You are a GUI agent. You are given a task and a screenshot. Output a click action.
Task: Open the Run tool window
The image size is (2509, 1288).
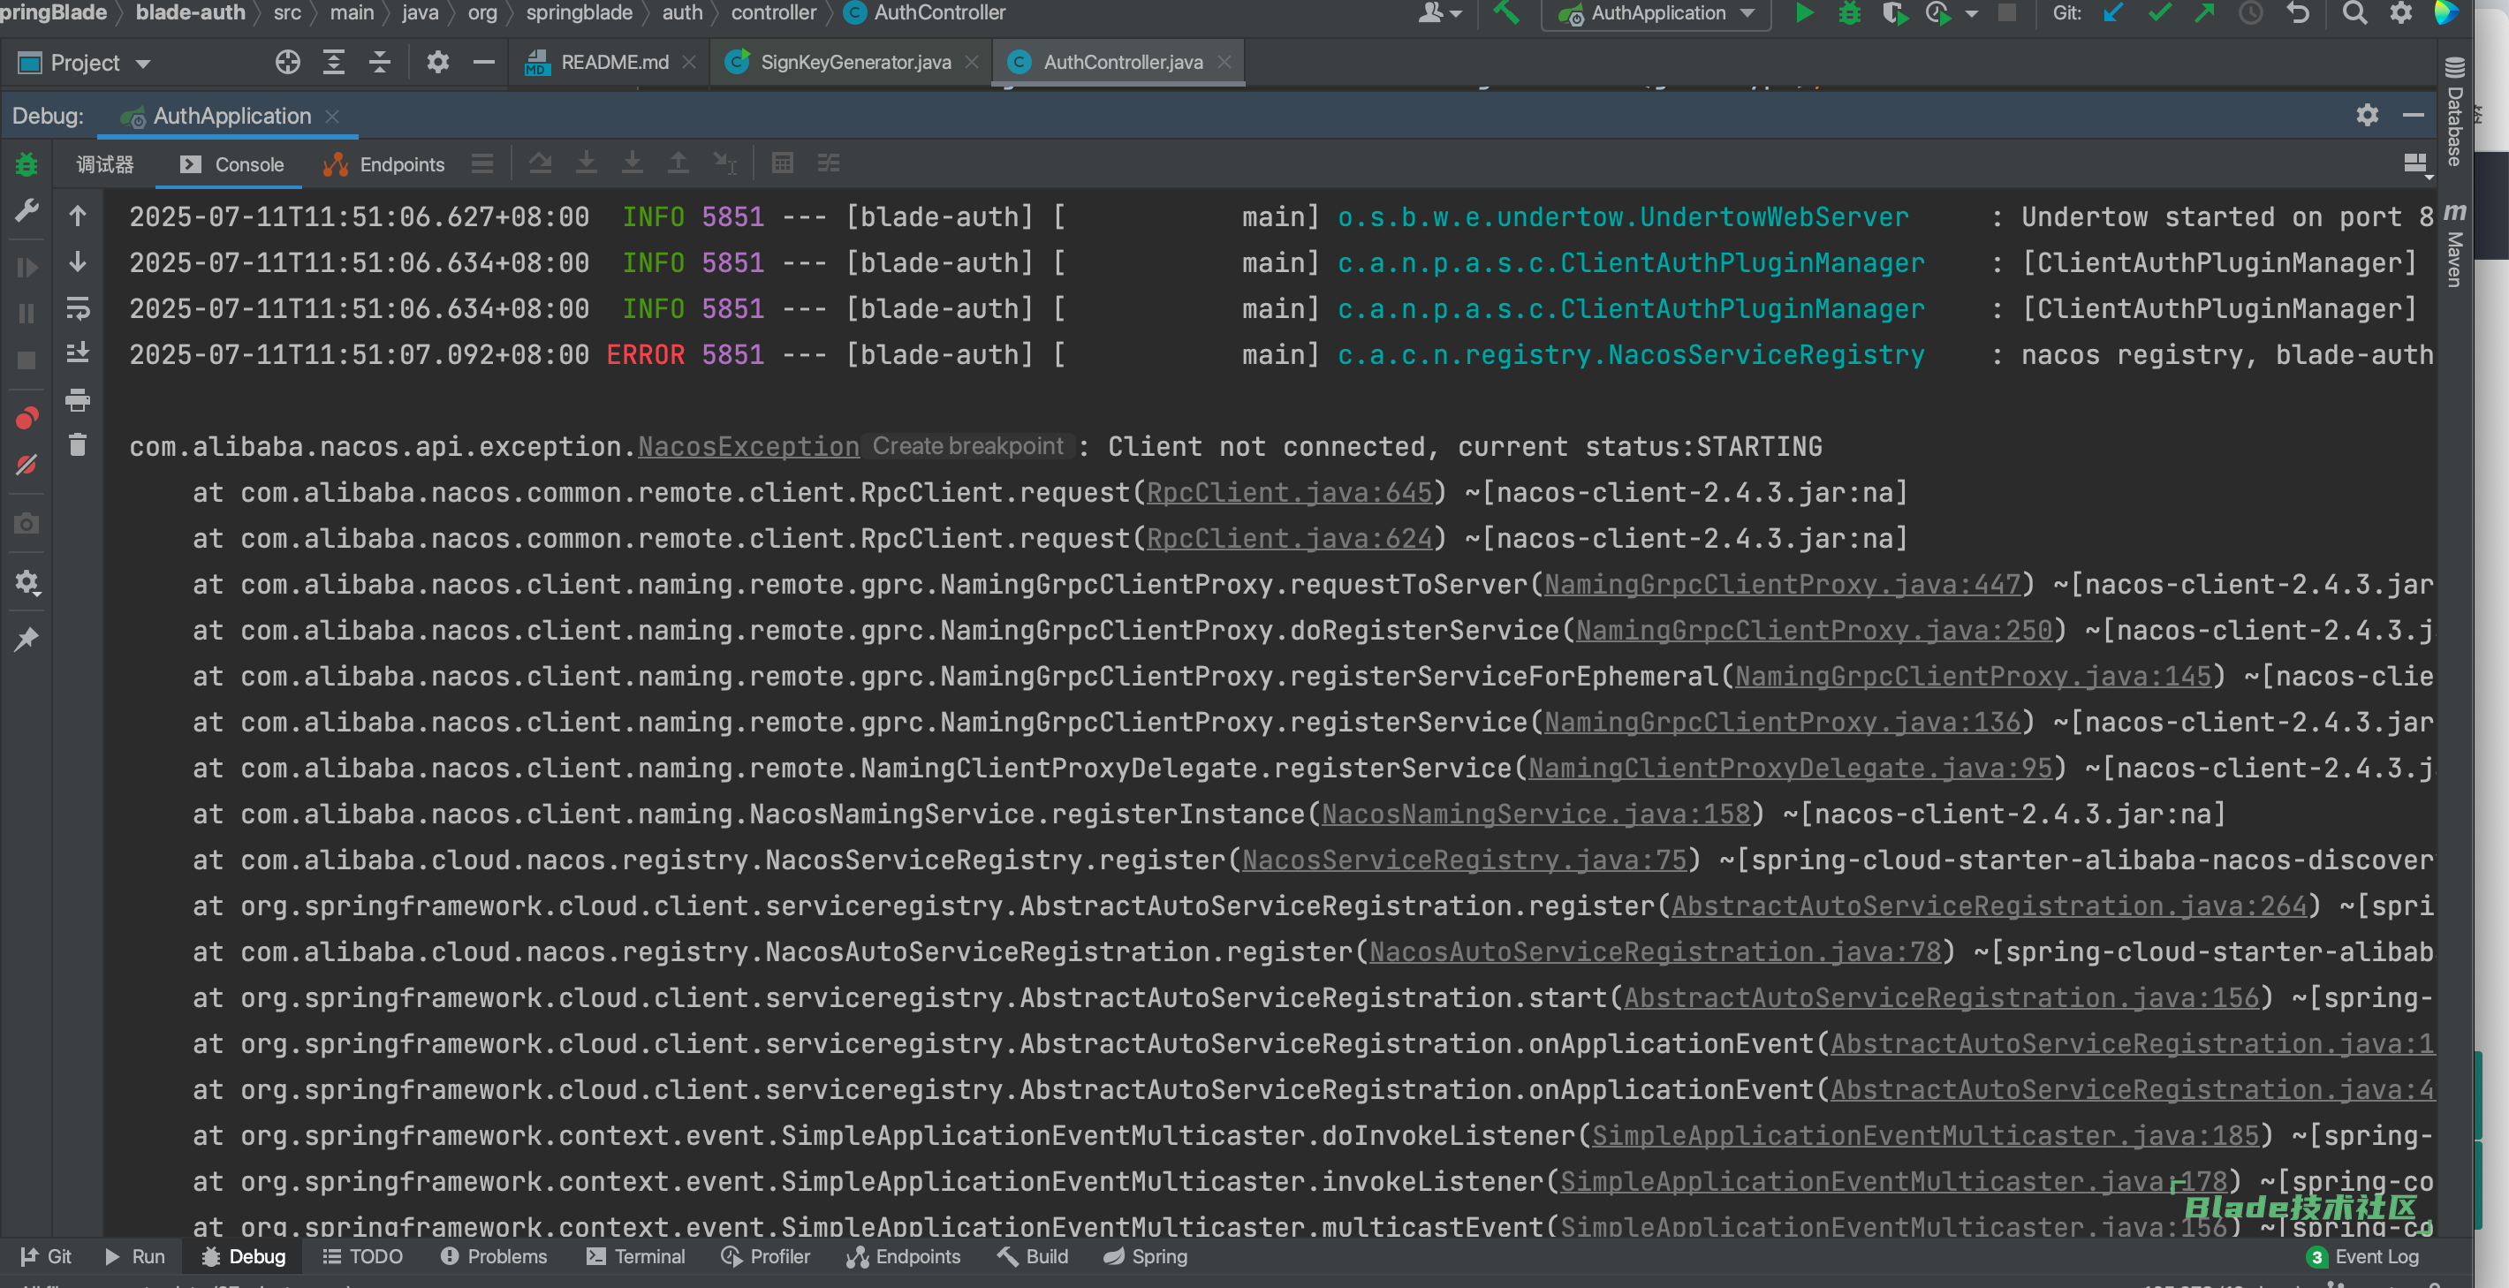click(134, 1257)
